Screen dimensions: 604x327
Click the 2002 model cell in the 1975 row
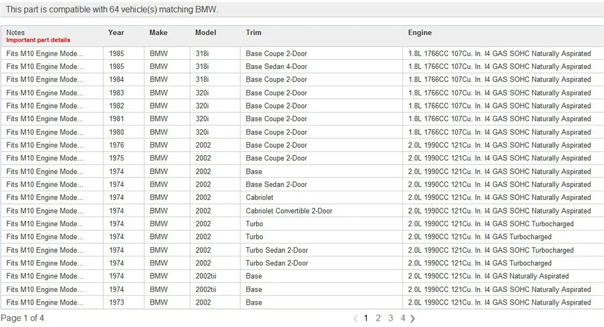coord(203,158)
